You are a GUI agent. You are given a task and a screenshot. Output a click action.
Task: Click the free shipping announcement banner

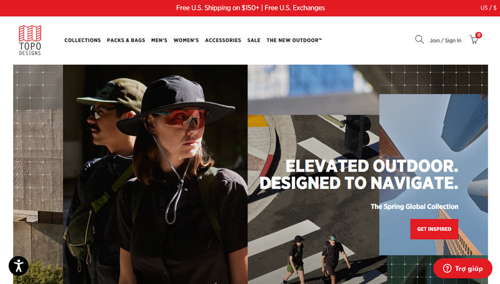click(x=251, y=7)
